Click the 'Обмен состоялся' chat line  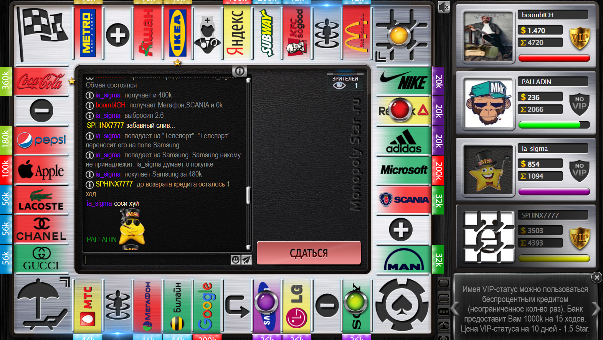(111, 85)
